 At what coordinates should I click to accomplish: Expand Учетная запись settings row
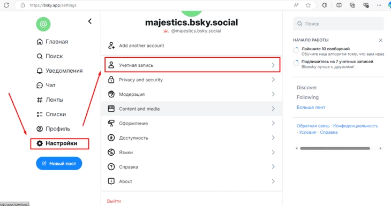coord(192,65)
